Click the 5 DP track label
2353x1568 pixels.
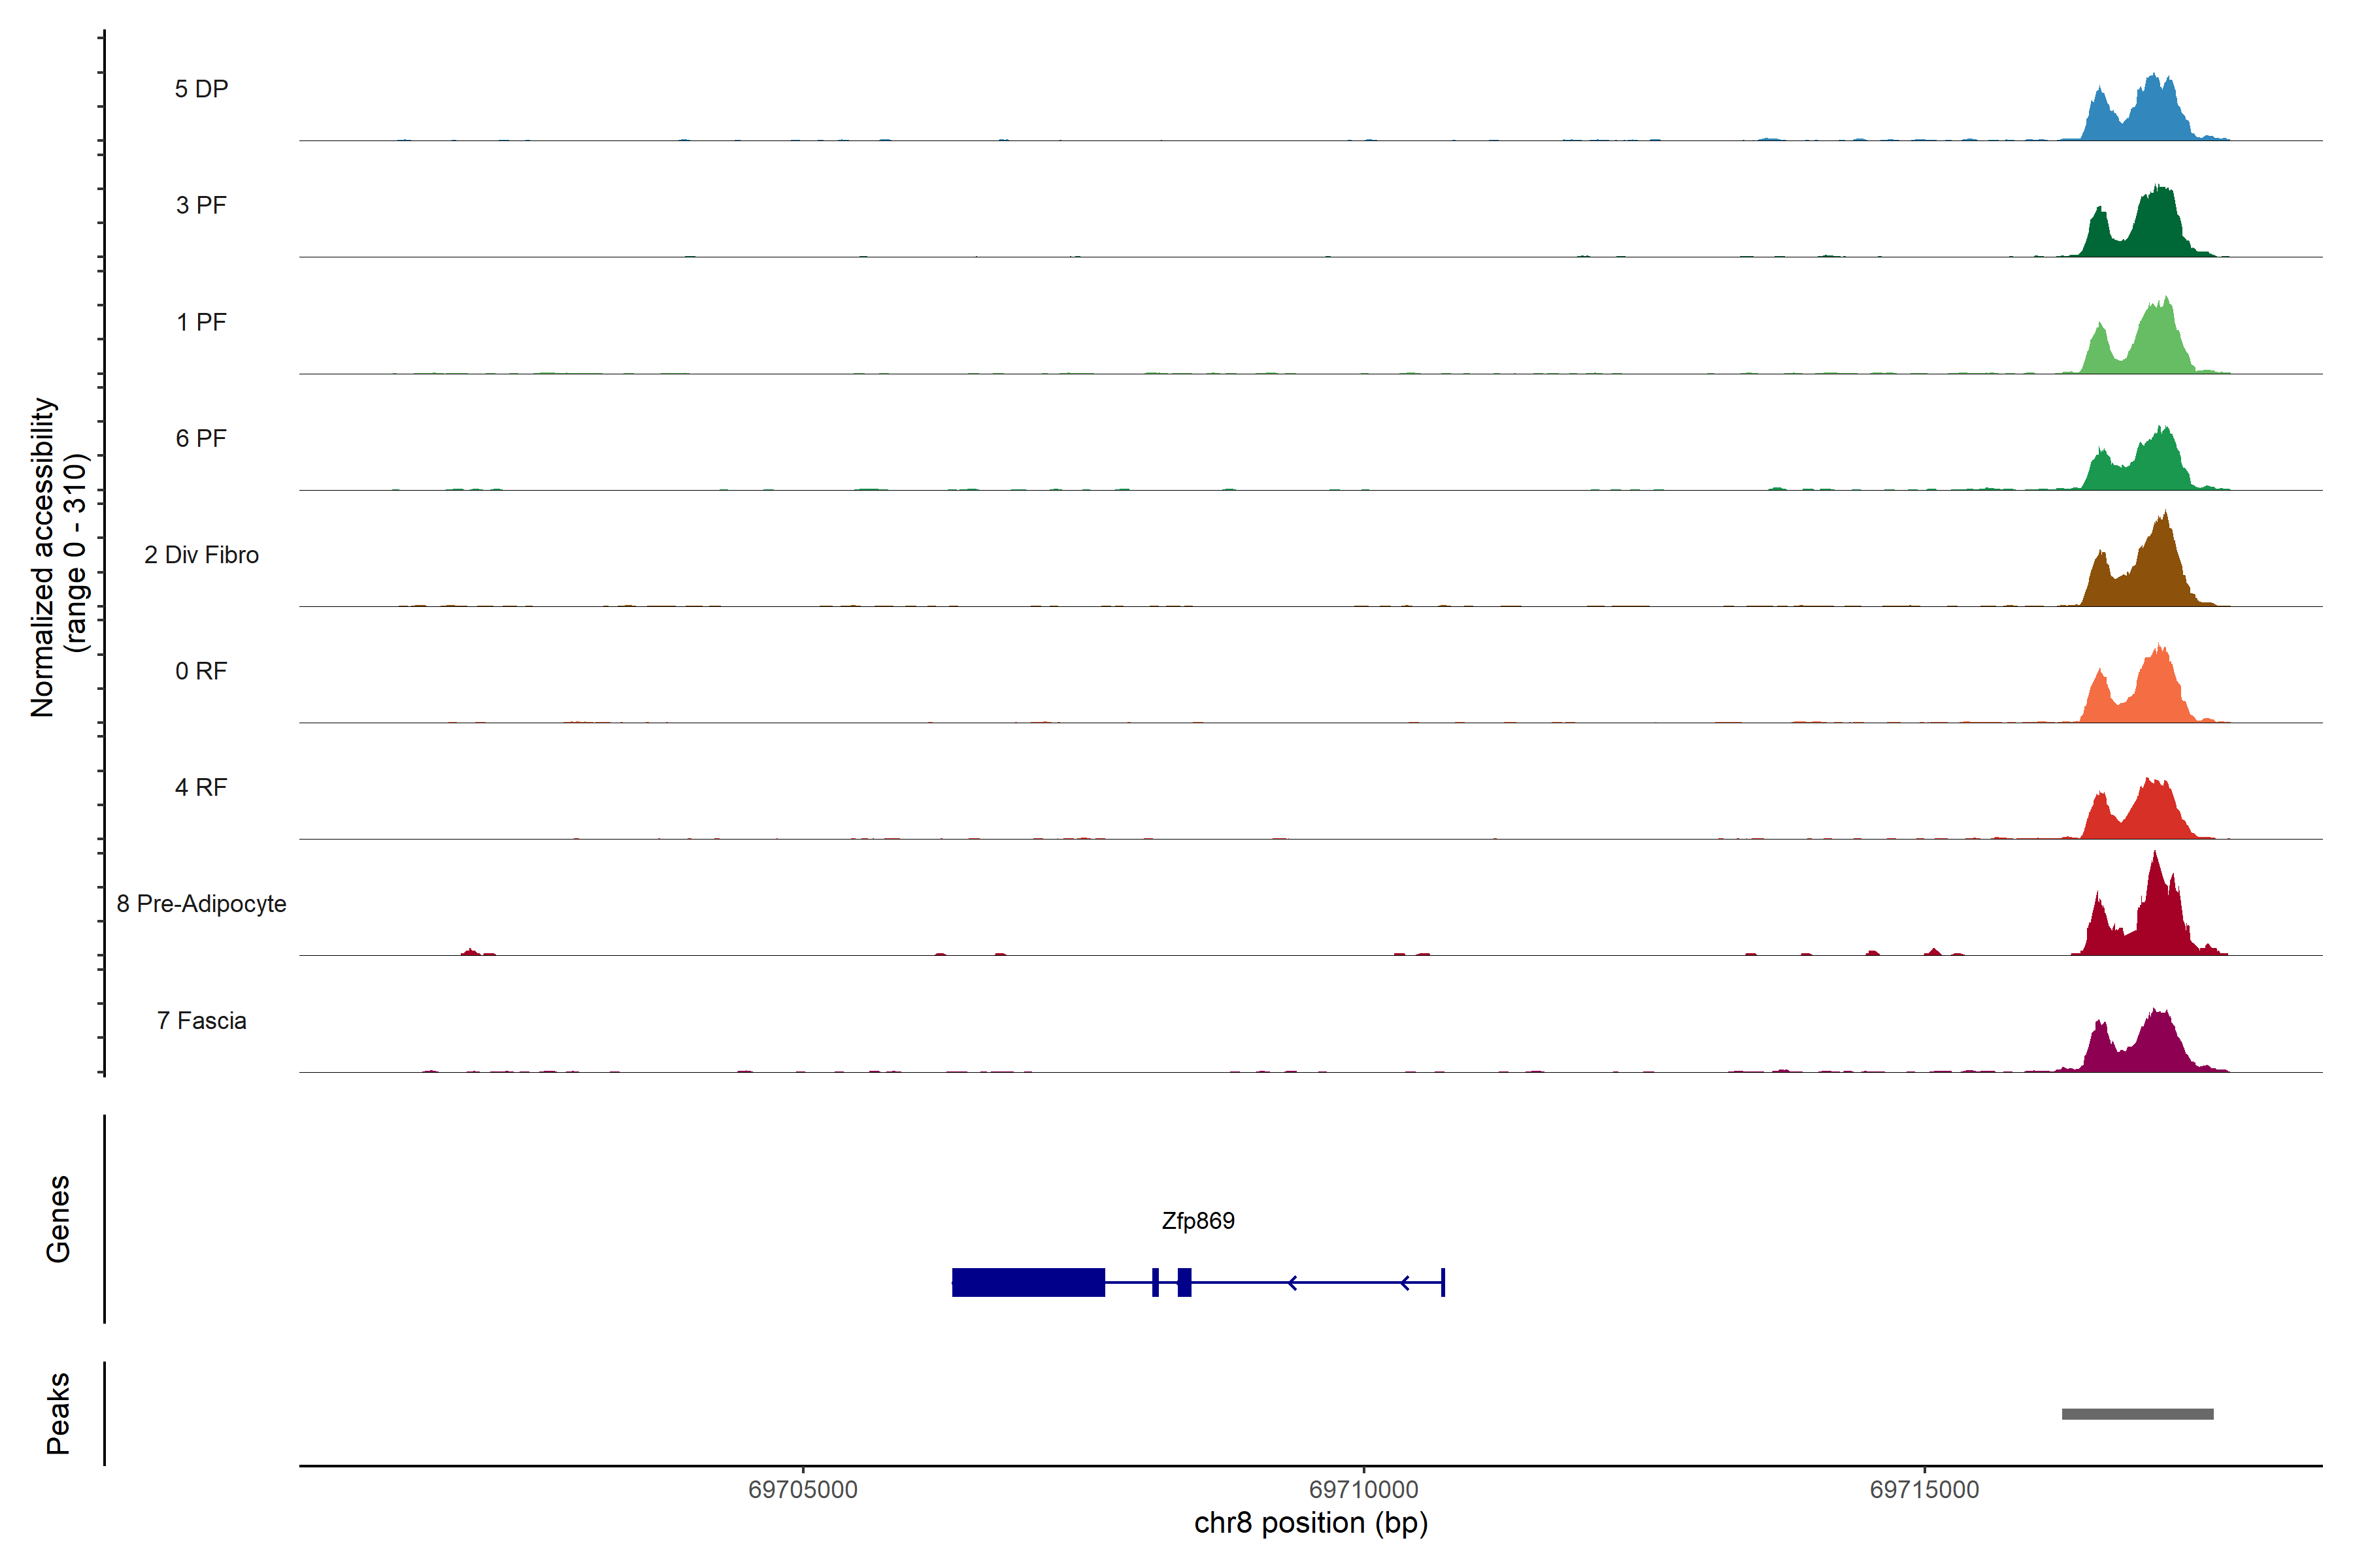201,89
